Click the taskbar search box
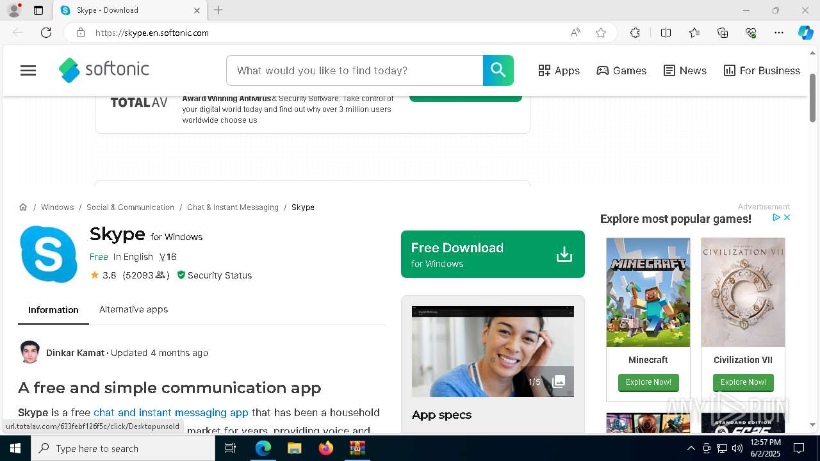Image resolution: width=820 pixels, height=461 pixels. [123, 448]
